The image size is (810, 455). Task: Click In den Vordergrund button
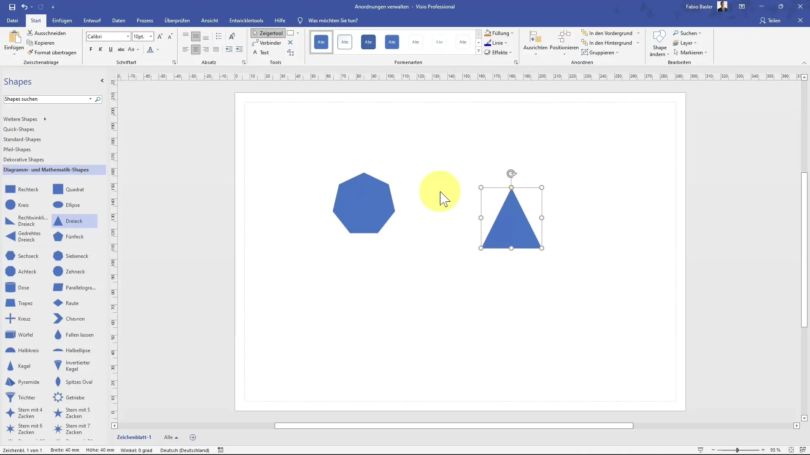point(607,33)
